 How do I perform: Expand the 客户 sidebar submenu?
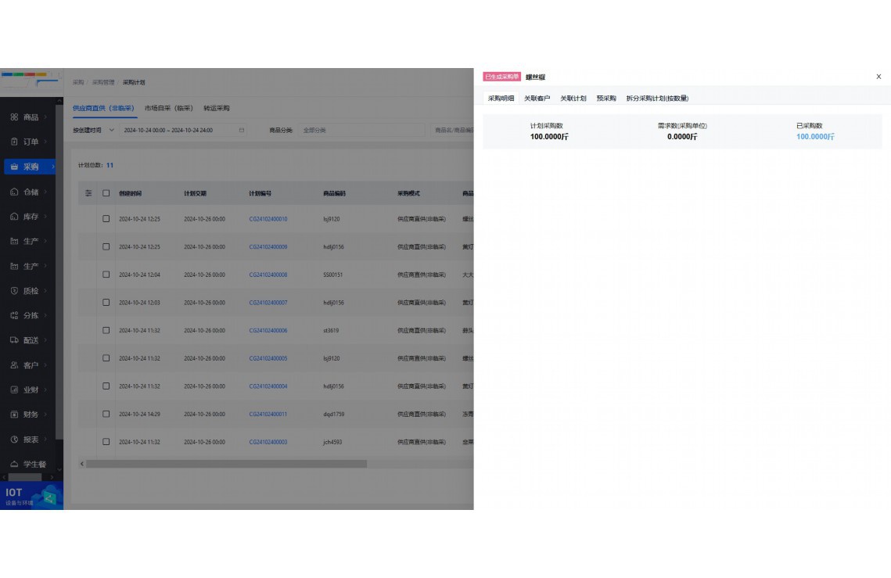tap(31, 365)
